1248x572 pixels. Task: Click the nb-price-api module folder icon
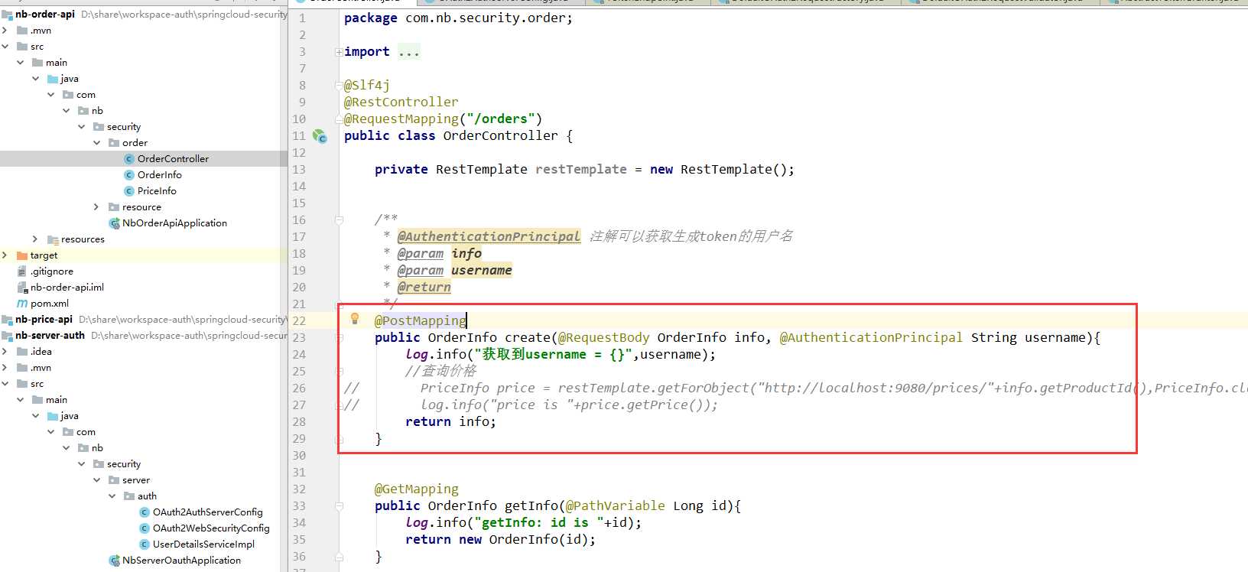[7, 320]
